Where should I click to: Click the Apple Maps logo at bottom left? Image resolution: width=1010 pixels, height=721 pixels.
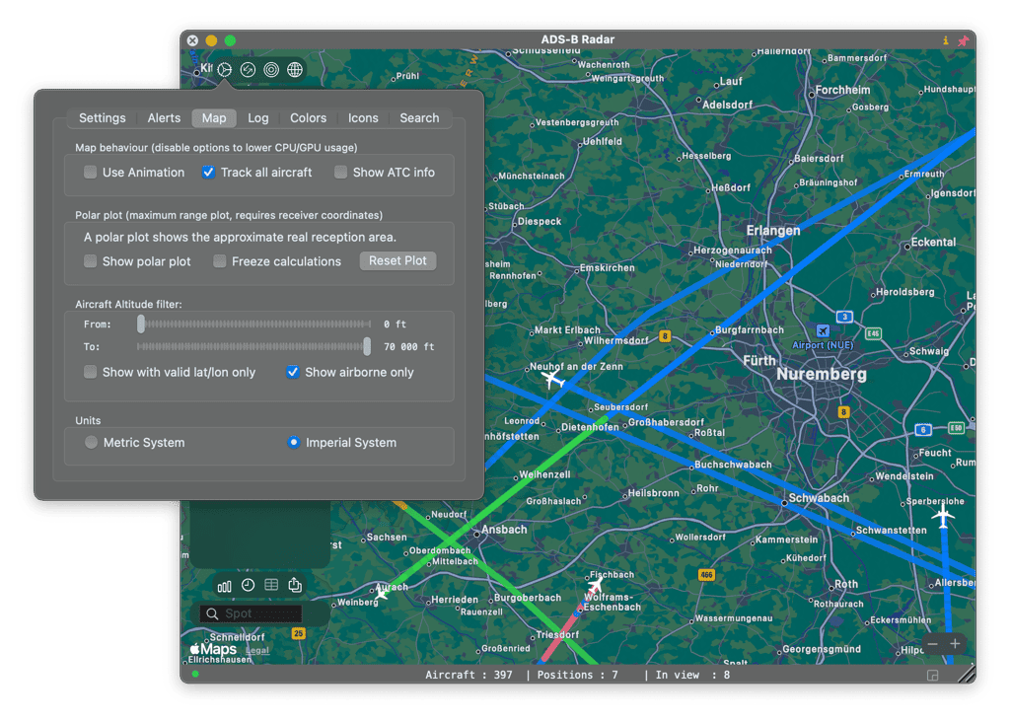click(x=212, y=648)
